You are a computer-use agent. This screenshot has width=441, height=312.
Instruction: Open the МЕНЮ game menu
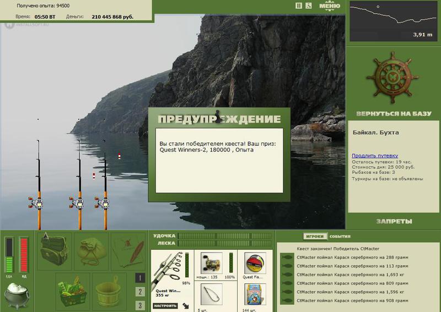pyautogui.click(x=330, y=6)
